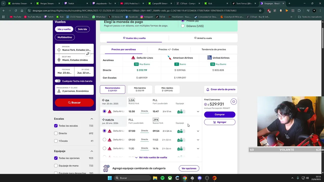
Task: Uncheck Todas las escalas filter
Action: pyautogui.click(x=56, y=126)
